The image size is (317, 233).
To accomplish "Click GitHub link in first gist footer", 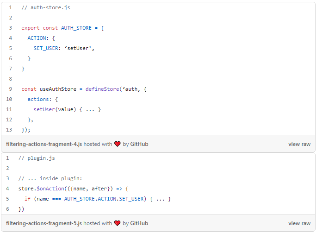I will tap(139, 144).
